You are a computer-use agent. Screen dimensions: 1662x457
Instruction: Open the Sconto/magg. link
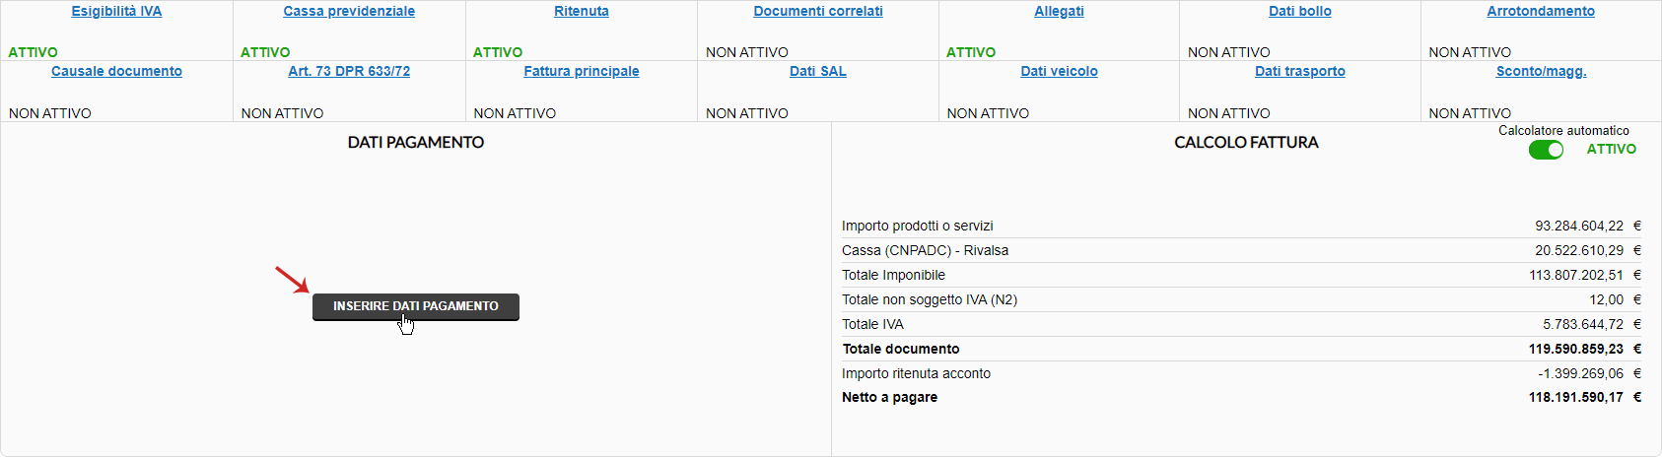tap(1541, 72)
